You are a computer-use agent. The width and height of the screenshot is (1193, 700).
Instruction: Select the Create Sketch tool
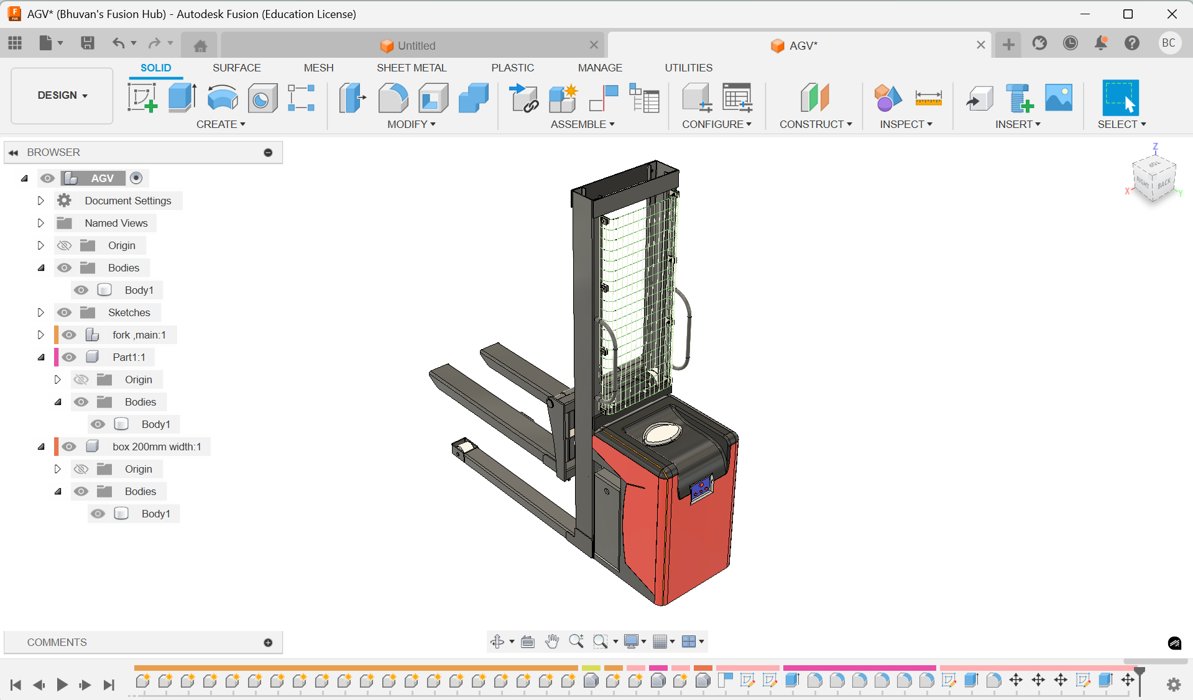(142, 98)
